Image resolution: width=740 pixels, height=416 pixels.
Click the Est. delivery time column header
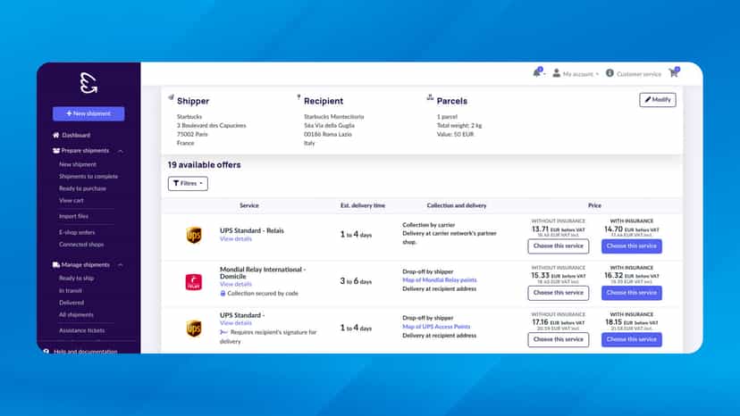click(x=363, y=205)
